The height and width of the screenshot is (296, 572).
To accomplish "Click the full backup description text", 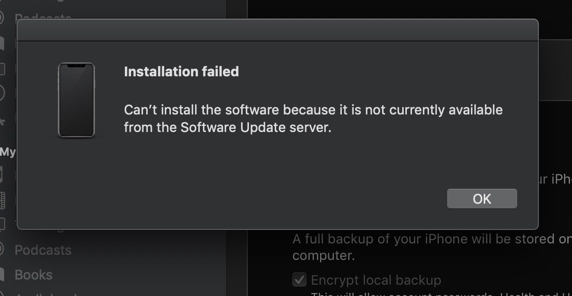I will pos(432,247).
